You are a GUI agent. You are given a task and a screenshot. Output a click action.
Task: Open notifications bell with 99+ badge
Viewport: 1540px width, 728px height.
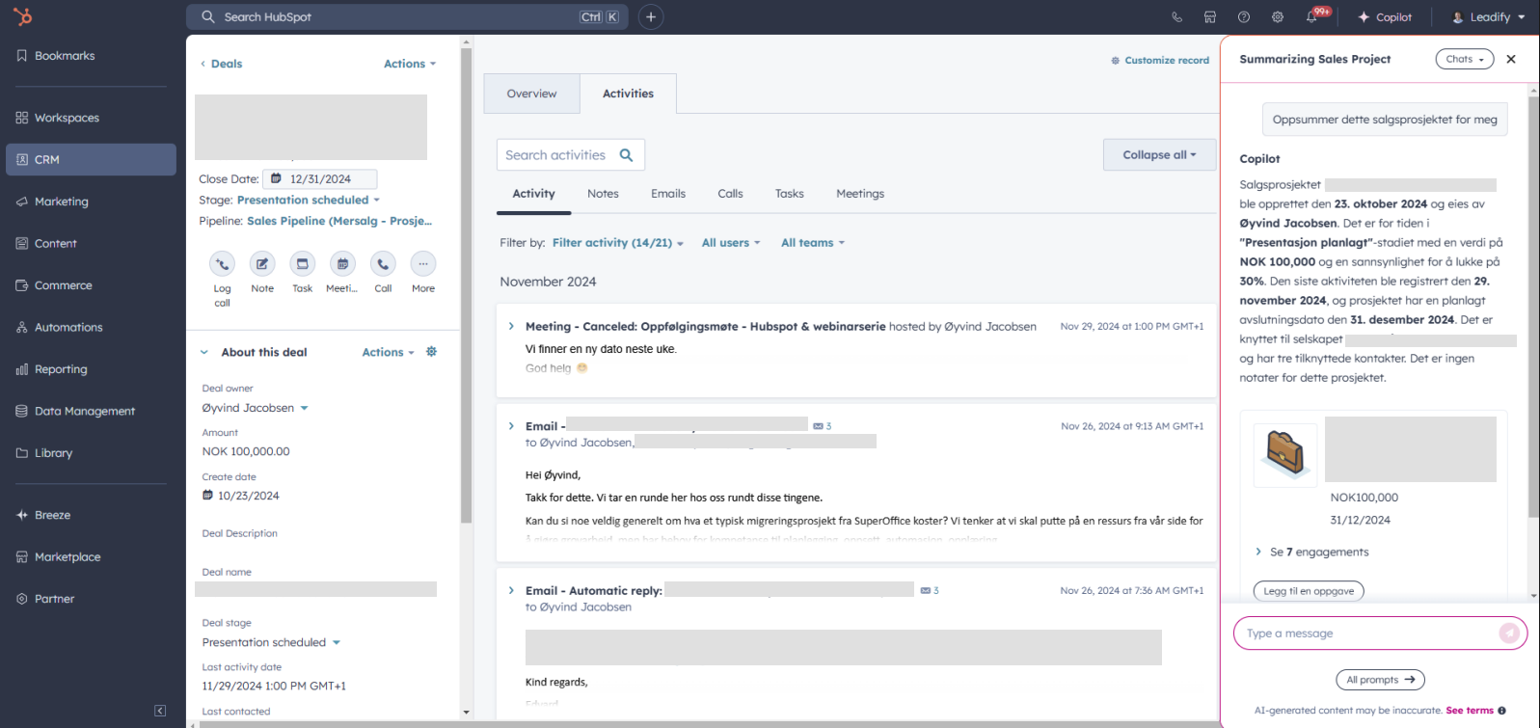pos(1313,16)
